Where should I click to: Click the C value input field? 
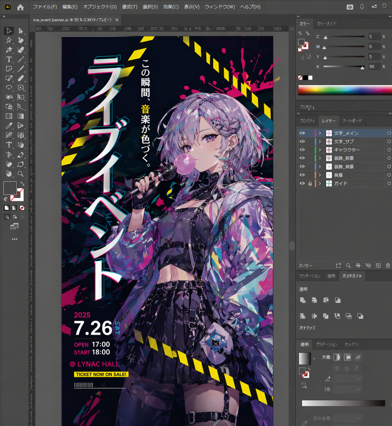pos(373,37)
